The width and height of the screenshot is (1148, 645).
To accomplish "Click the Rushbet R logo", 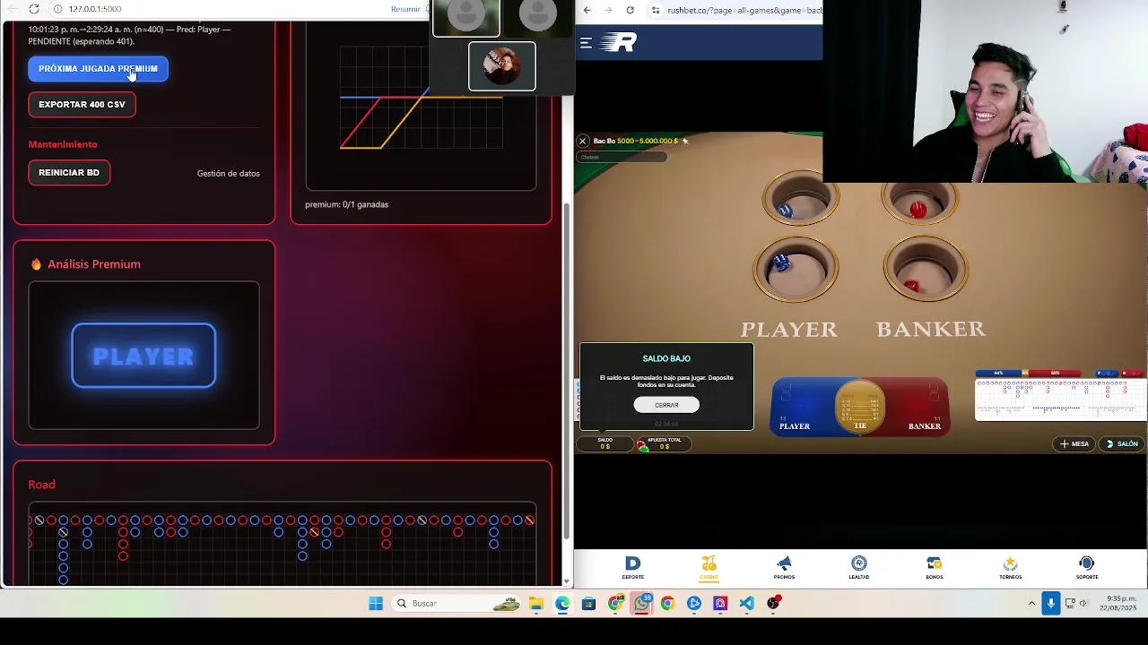I will 618,42.
